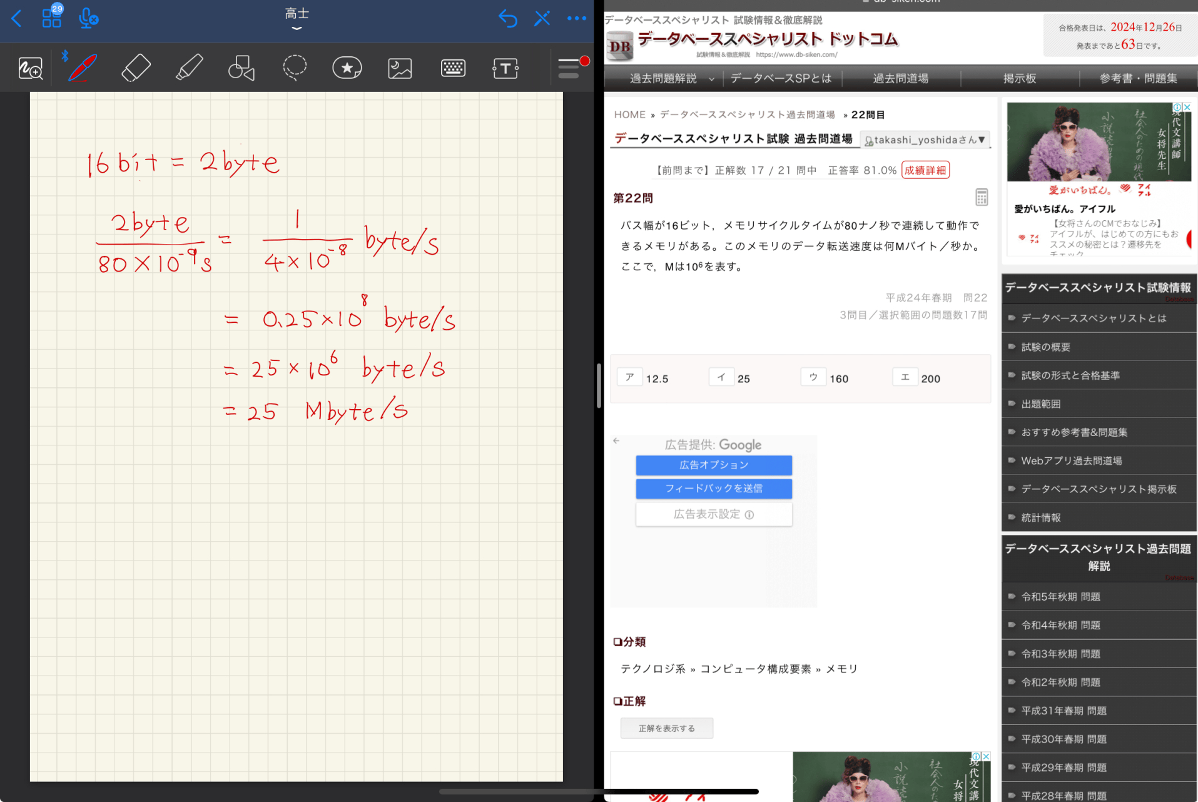Select the red Pen tool

(83, 68)
